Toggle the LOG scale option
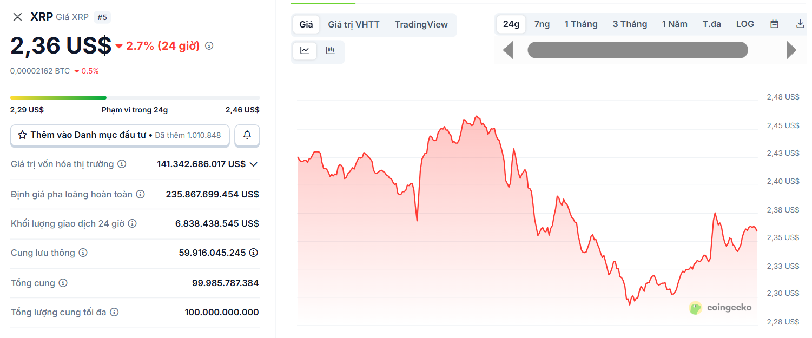 [x=745, y=24]
